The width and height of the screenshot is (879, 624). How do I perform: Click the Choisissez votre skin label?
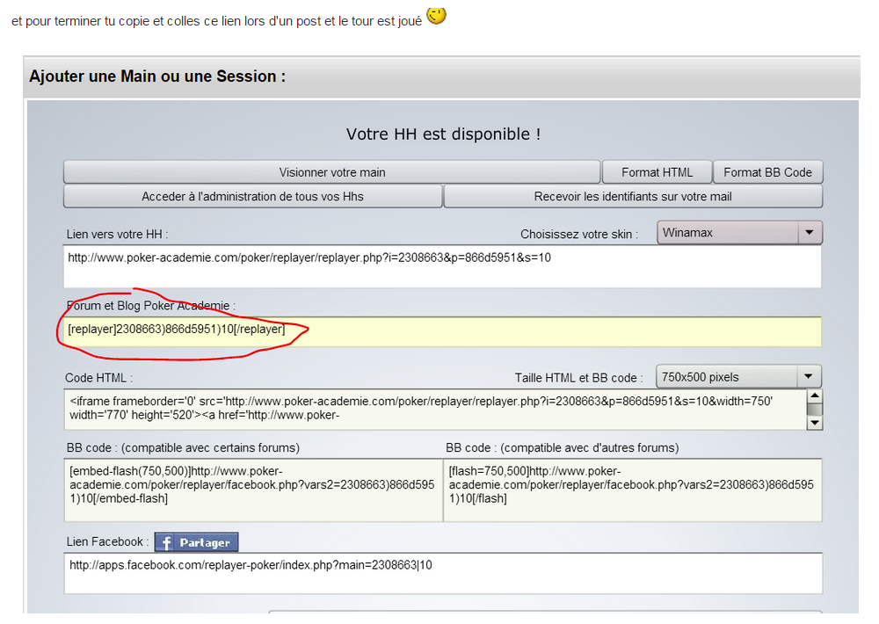[579, 235]
